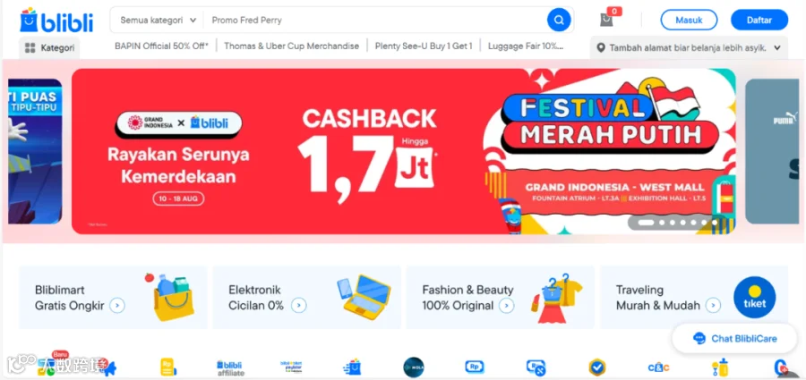806x380 pixels.
Task: Click the Daftar register button
Action: [759, 20]
